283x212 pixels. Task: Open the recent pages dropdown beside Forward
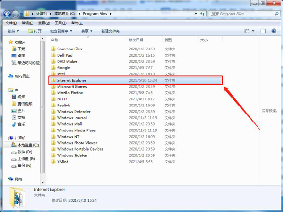22,14
